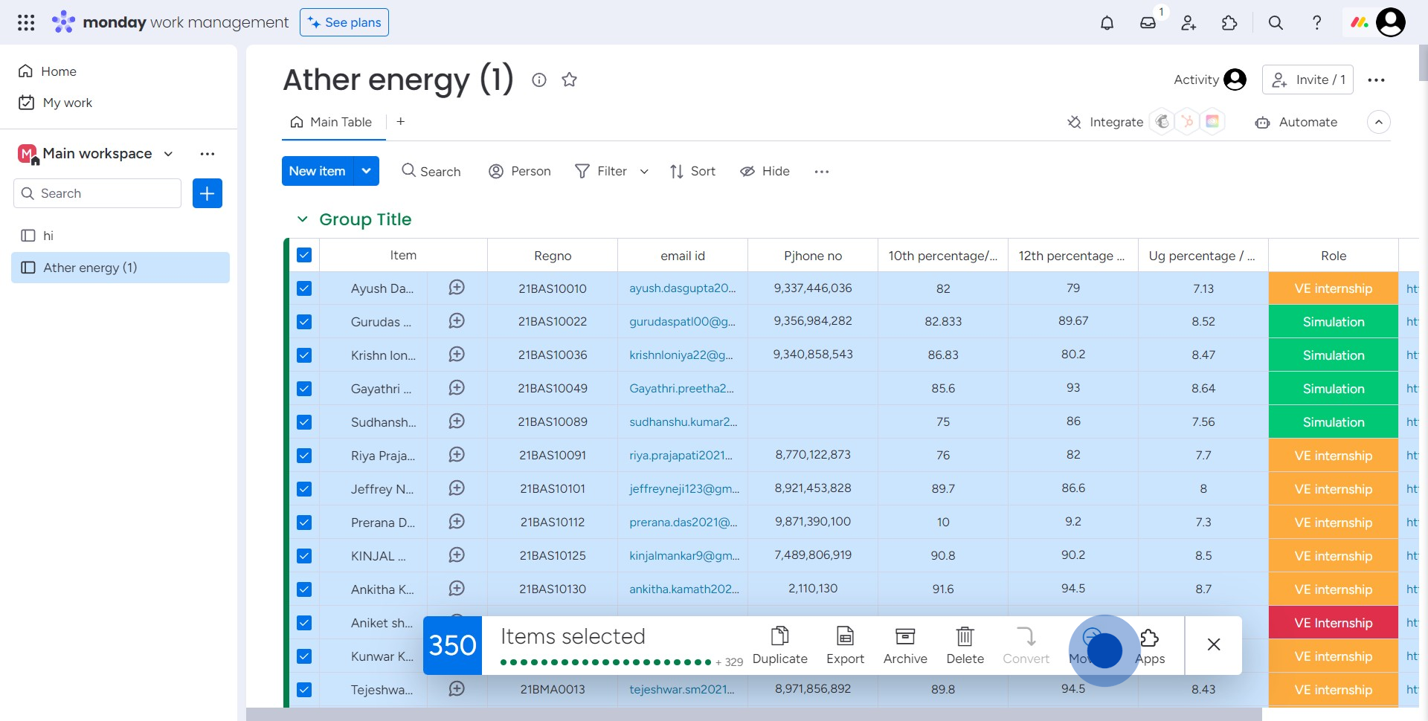The image size is (1428, 721).
Task: Open the inbox tray icon
Action: [1148, 23]
